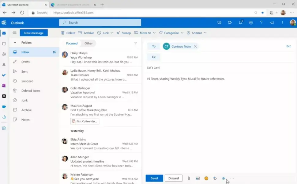This screenshot has width=297, height=184.
Task: Click Delete in the mail toolbar
Action: (x=68, y=33)
